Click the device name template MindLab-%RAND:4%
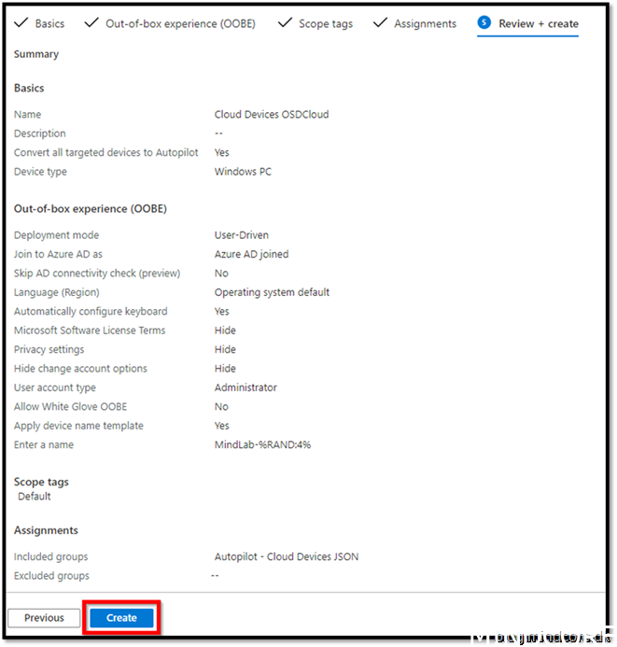This screenshot has height=647, width=617. click(x=262, y=444)
